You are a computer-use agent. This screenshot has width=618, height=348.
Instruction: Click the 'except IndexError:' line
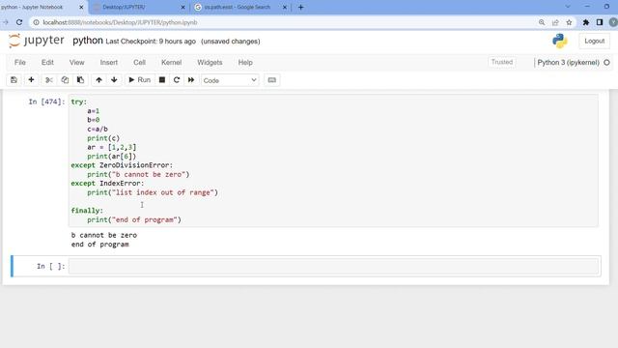[107, 184]
